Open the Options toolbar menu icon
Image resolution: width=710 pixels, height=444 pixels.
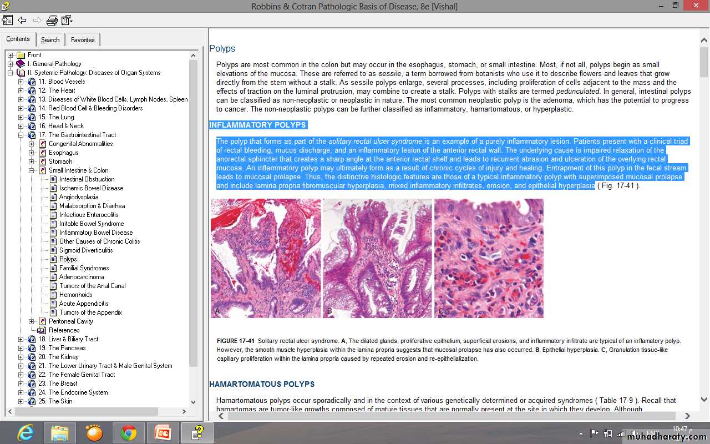pyautogui.click(x=67, y=21)
